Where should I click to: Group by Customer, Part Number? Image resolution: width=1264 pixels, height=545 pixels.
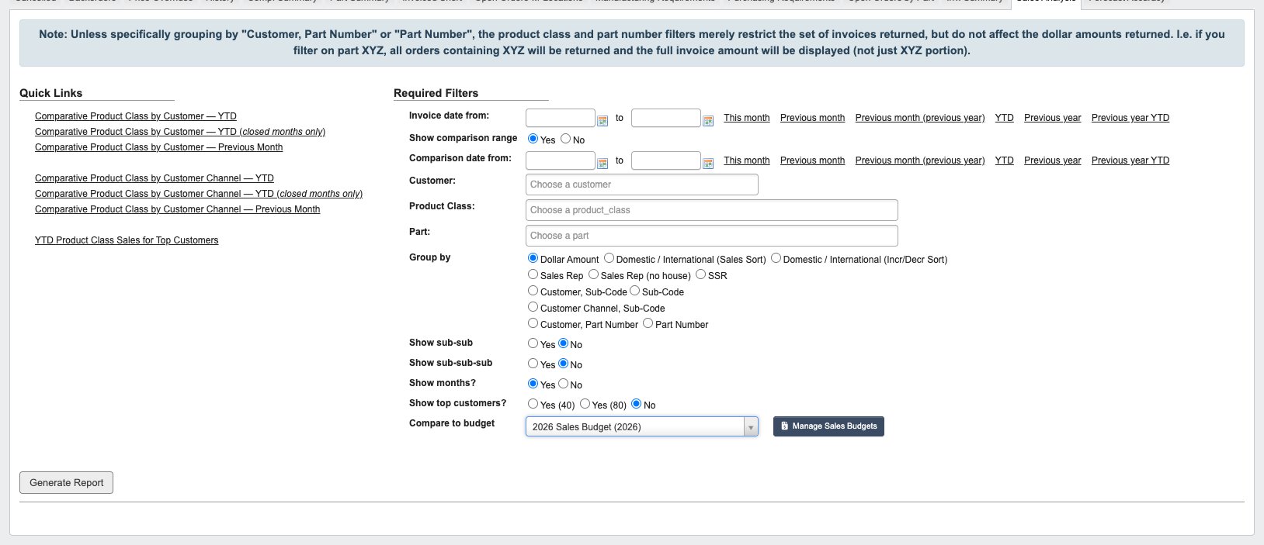point(533,323)
